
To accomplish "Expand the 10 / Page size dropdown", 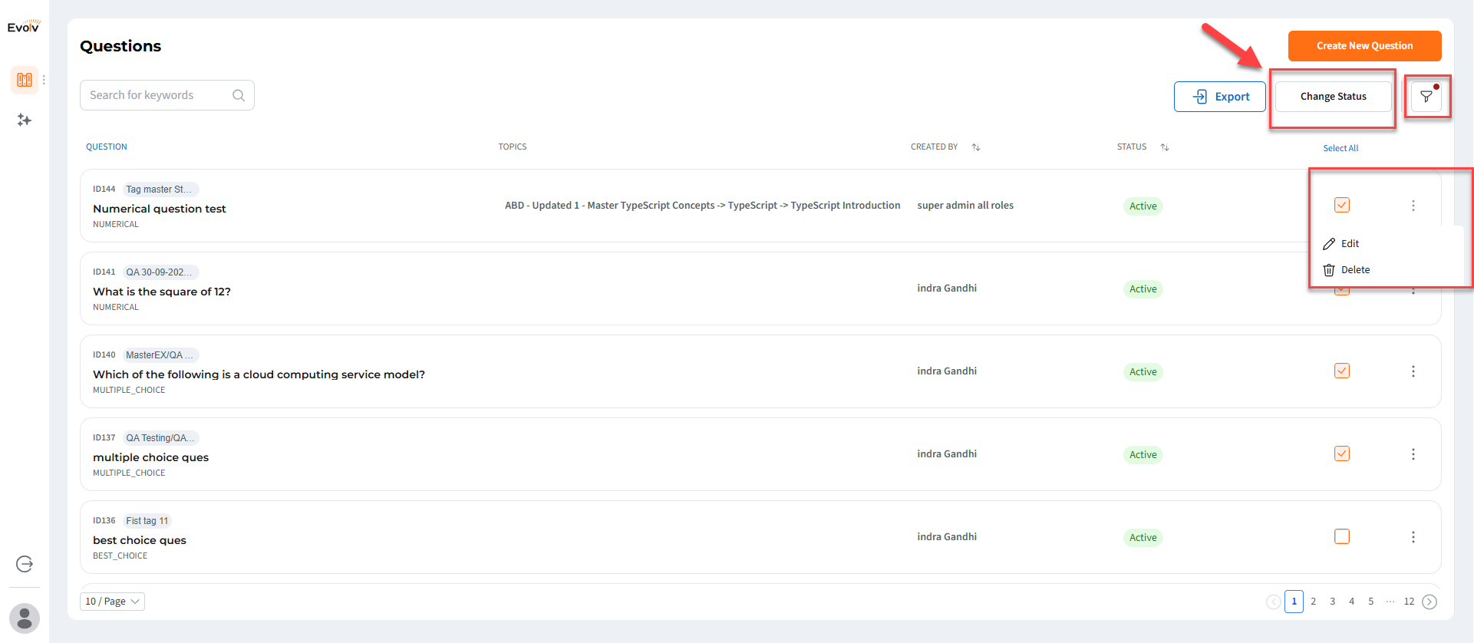I will coord(112,602).
